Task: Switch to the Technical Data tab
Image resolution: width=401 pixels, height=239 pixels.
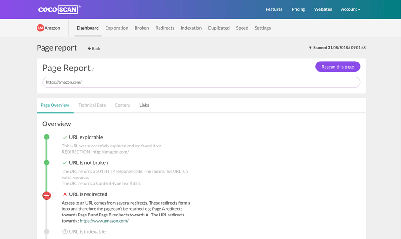Action: pyautogui.click(x=92, y=105)
